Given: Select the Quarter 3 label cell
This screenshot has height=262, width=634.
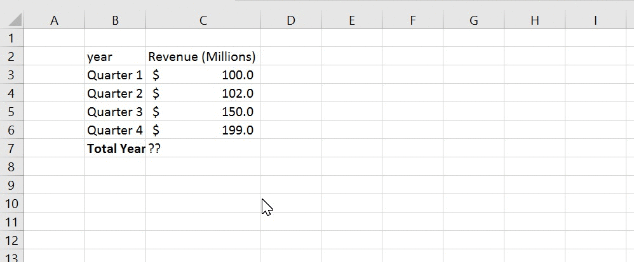Looking at the screenshot, I should pyautogui.click(x=116, y=112).
